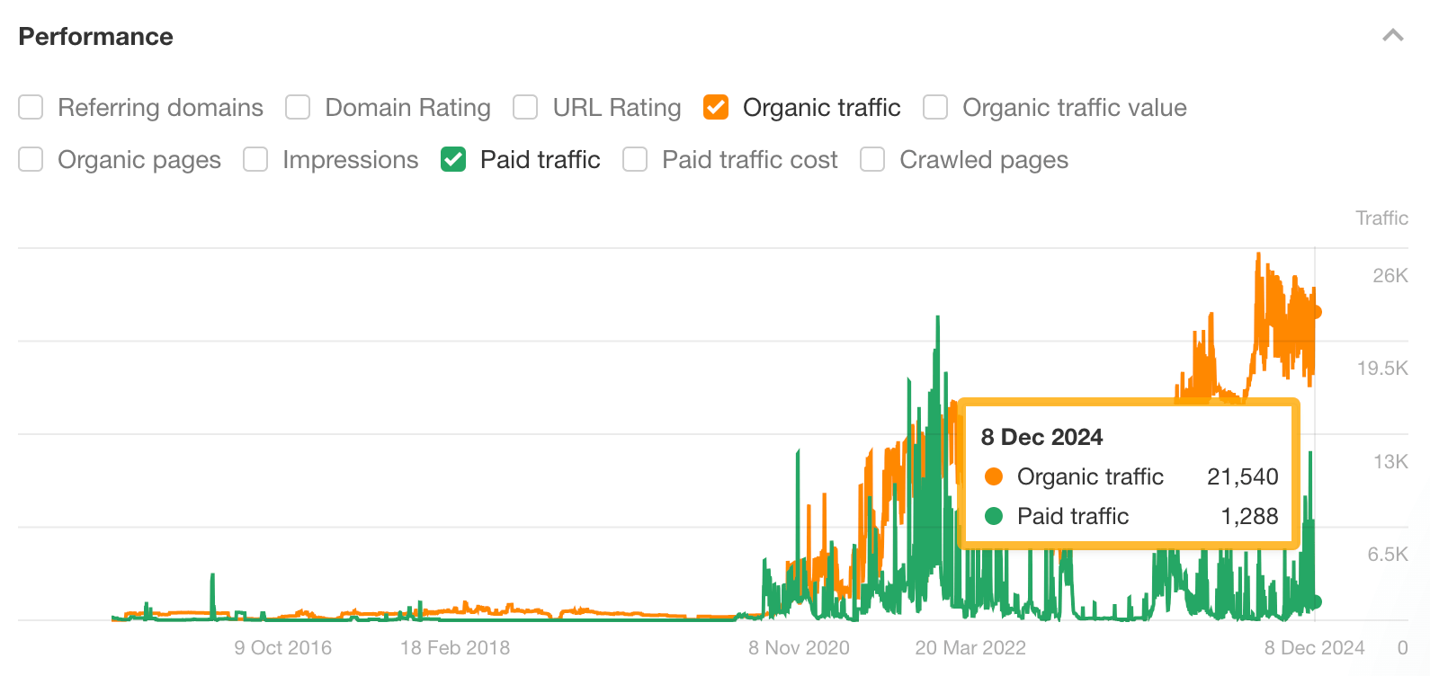Enable the Domain Rating metric

[x=298, y=107]
